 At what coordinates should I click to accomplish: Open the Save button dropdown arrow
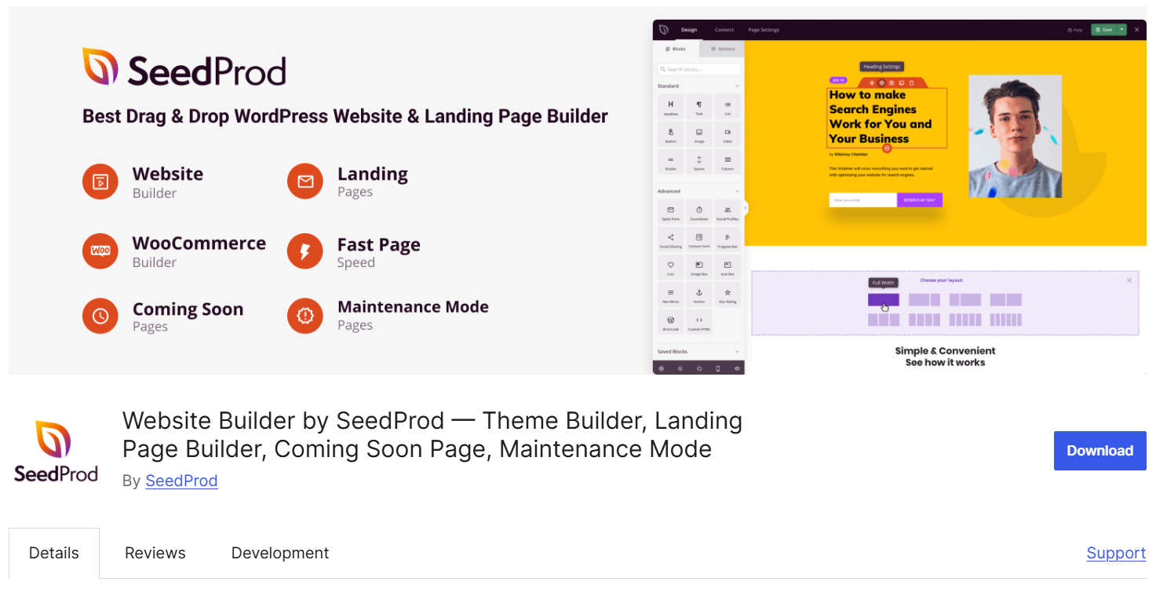point(1122,29)
